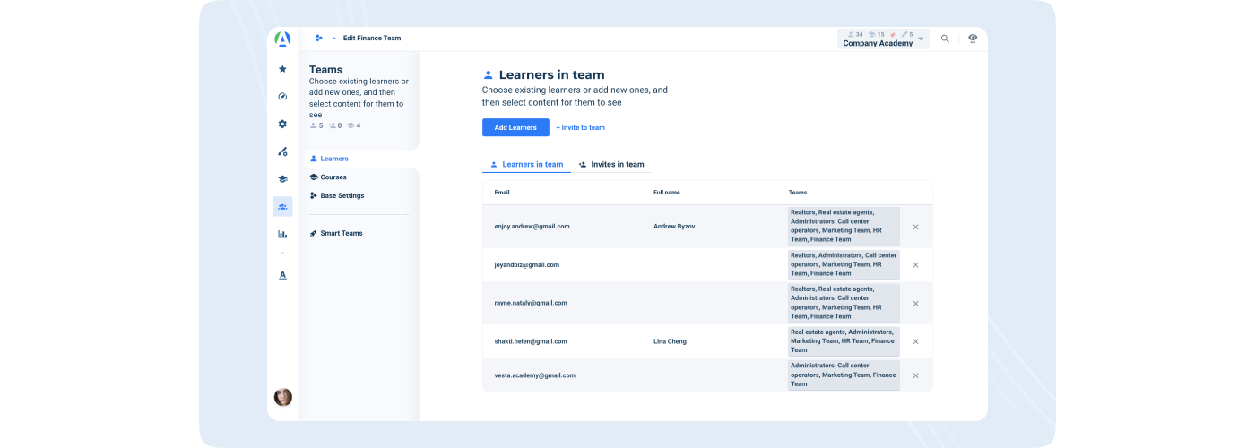Click email vesta.academy@gmail.com
The width and height of the screenshot is (1255, 448).
click(x=534, y=375)
